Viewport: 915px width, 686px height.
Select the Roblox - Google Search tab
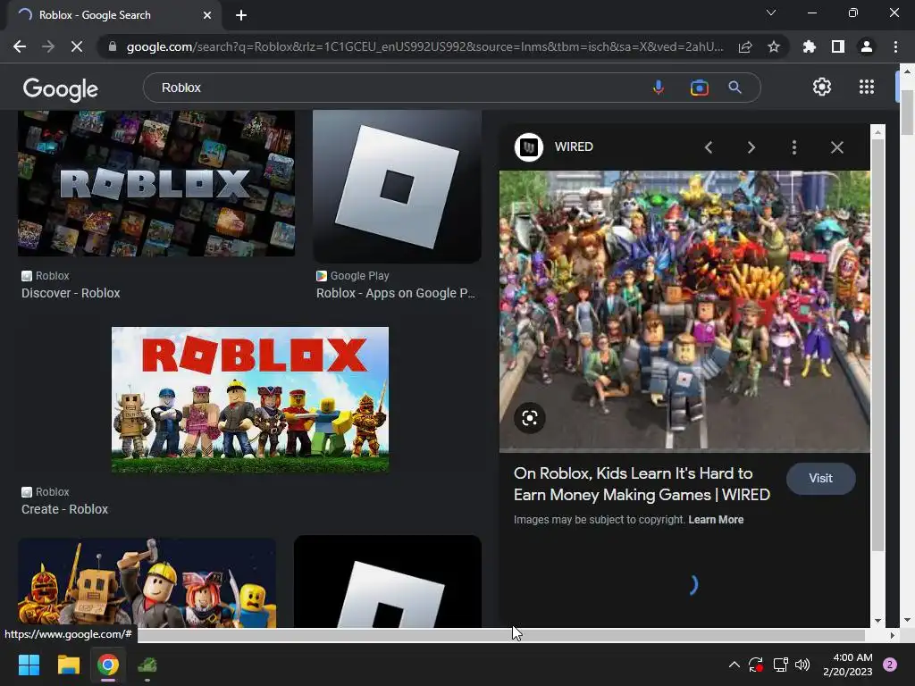point(113,15)
